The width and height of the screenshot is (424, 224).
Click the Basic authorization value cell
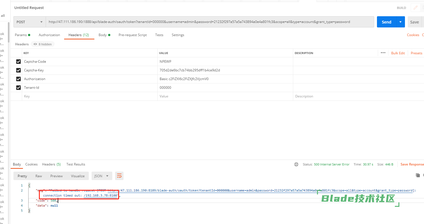coord(225,79)
